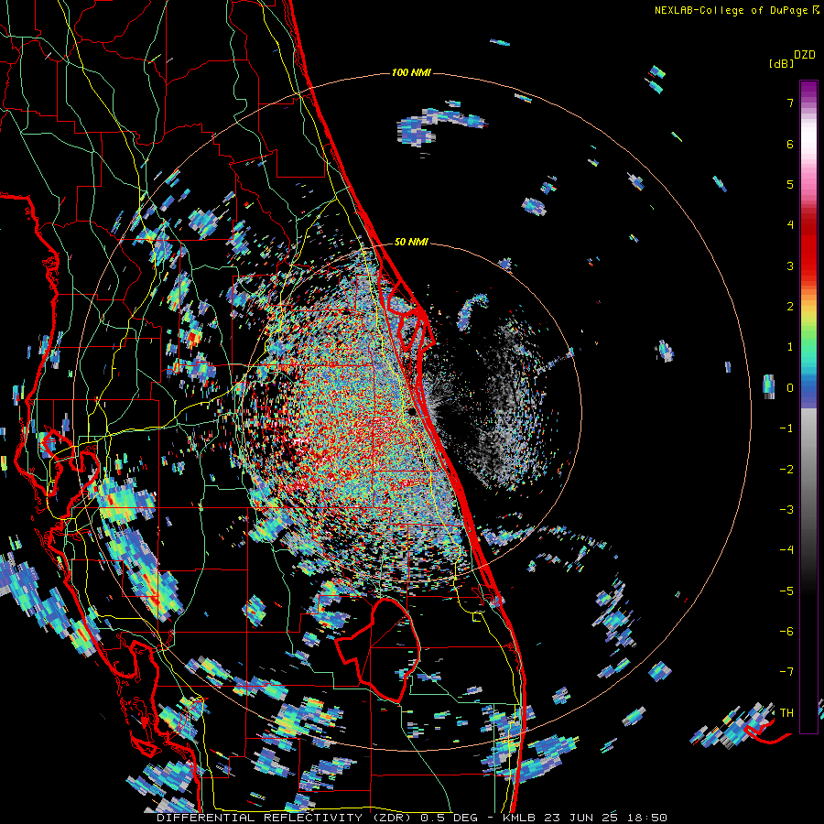Click the 3 value on the scale
This screenshot has width=824, height=824.
pos(790,266)
